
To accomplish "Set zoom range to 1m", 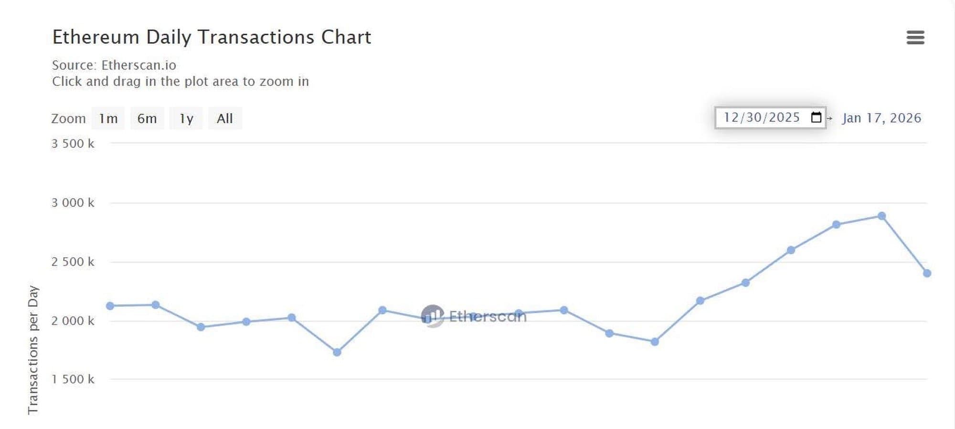I will pos(108,118).
